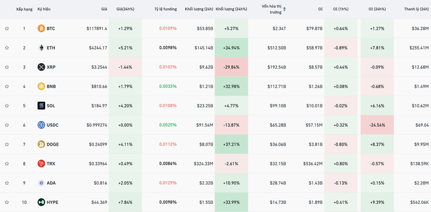Sort by Vốn hóa thị trường arrows
The width and height of the screenshot is (431, 212).
tap(284, 9)
